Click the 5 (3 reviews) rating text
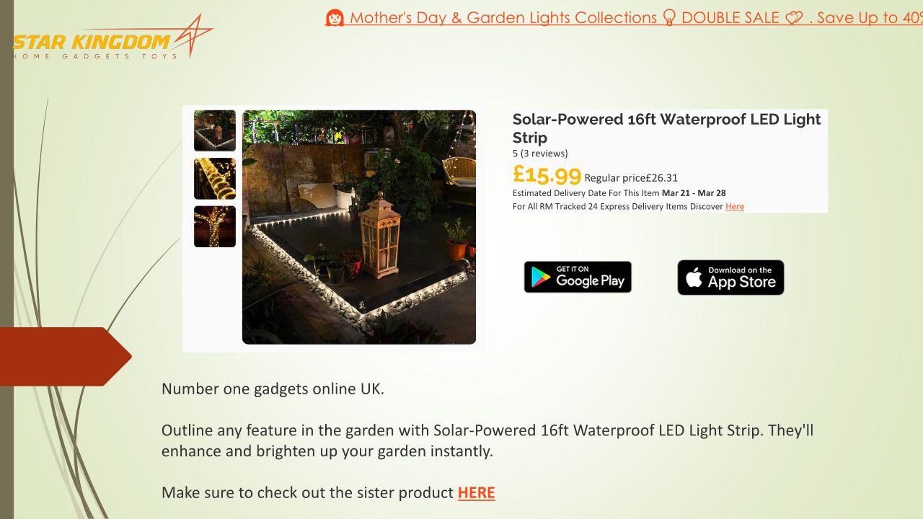This screenshot has width=923, height=519. click(x=540, y=153)
